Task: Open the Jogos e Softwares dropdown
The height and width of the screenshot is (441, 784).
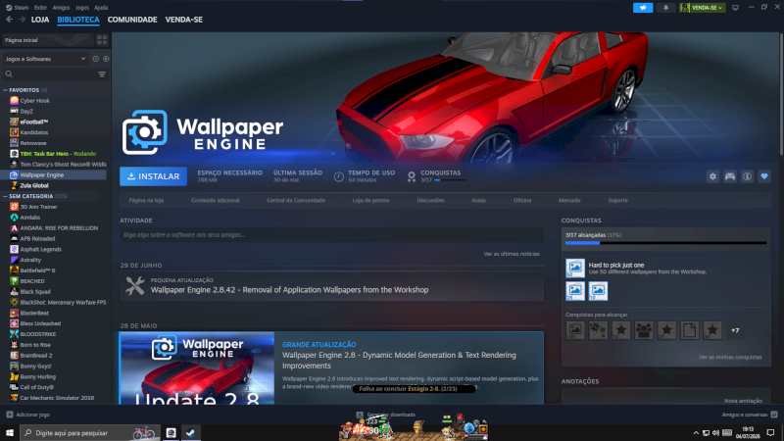Action: 45,59
